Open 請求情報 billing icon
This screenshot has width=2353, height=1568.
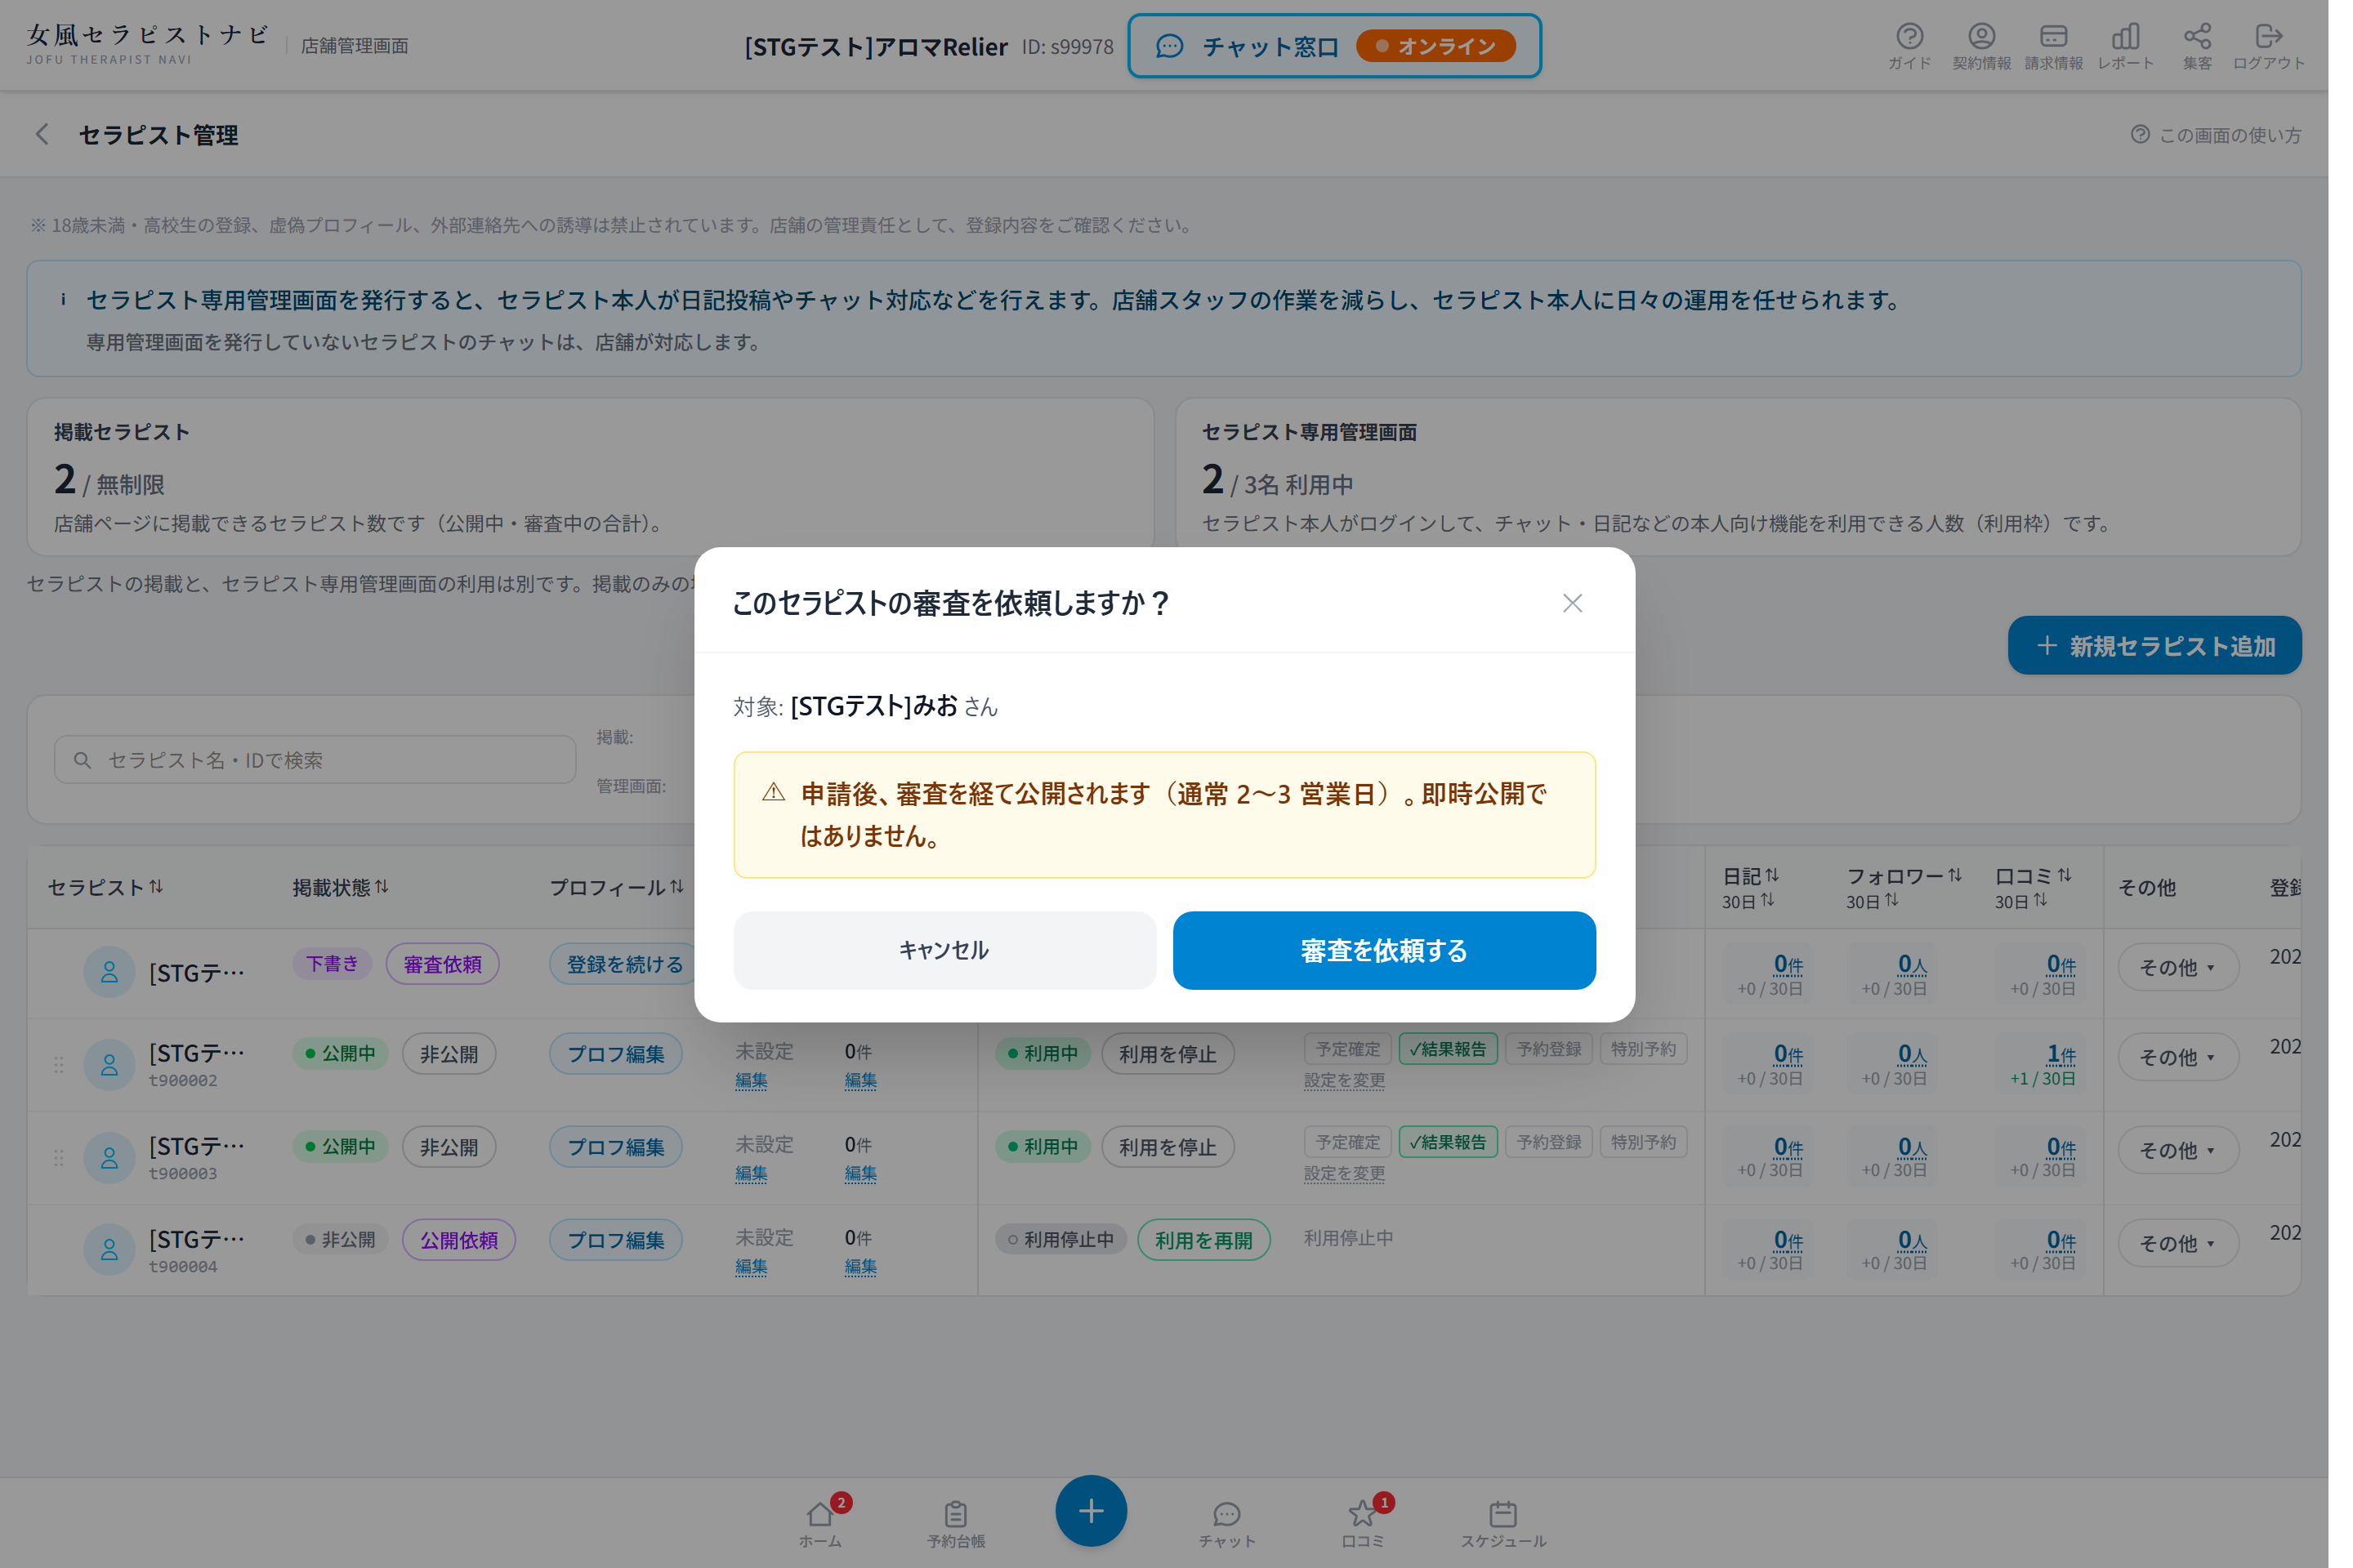point(2053,46)
